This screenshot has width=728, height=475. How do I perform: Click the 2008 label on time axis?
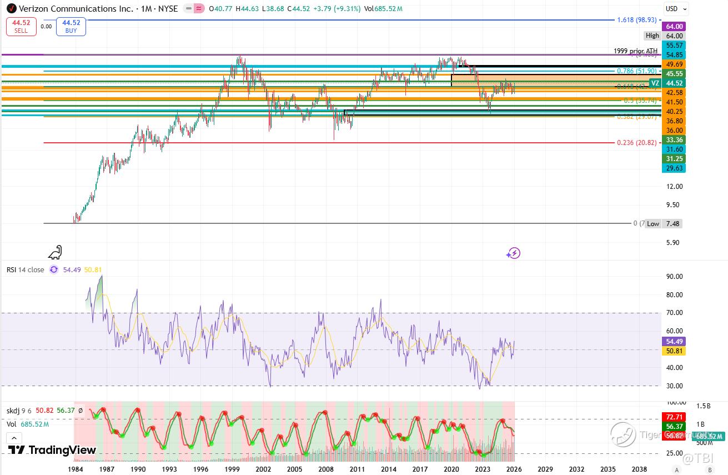coord(326,469)
